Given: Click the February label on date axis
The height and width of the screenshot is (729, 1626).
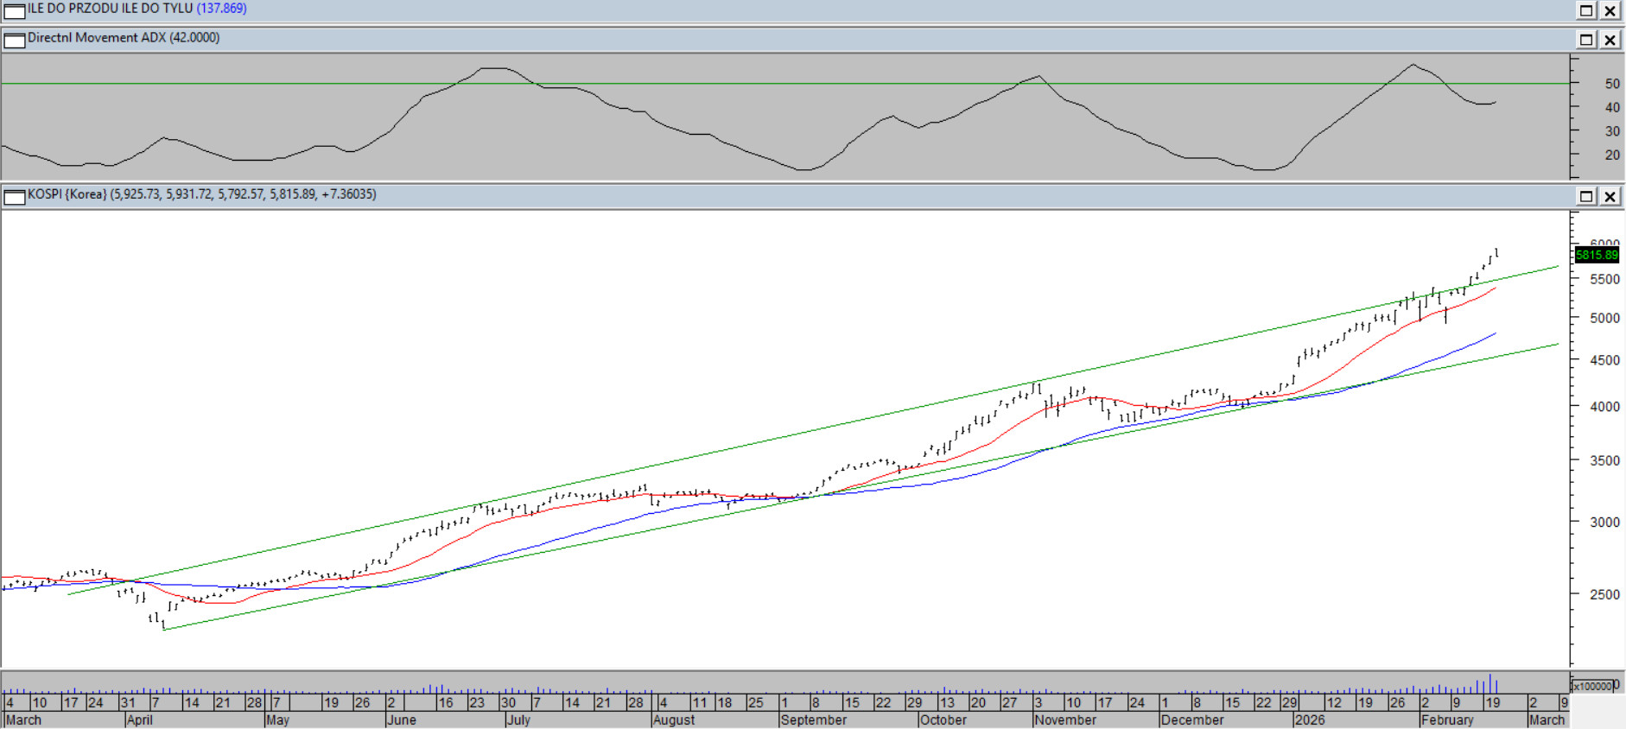Looking at the screenshot, I should [1447, 720].
